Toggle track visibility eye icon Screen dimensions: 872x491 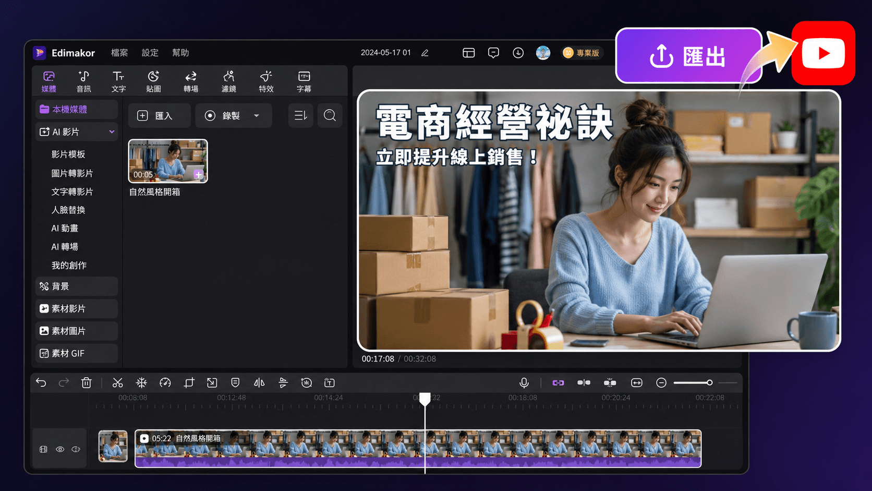tap(60, 449)
